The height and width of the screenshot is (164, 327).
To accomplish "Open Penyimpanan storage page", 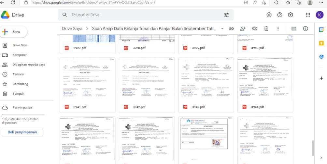I will pos(22,108).
